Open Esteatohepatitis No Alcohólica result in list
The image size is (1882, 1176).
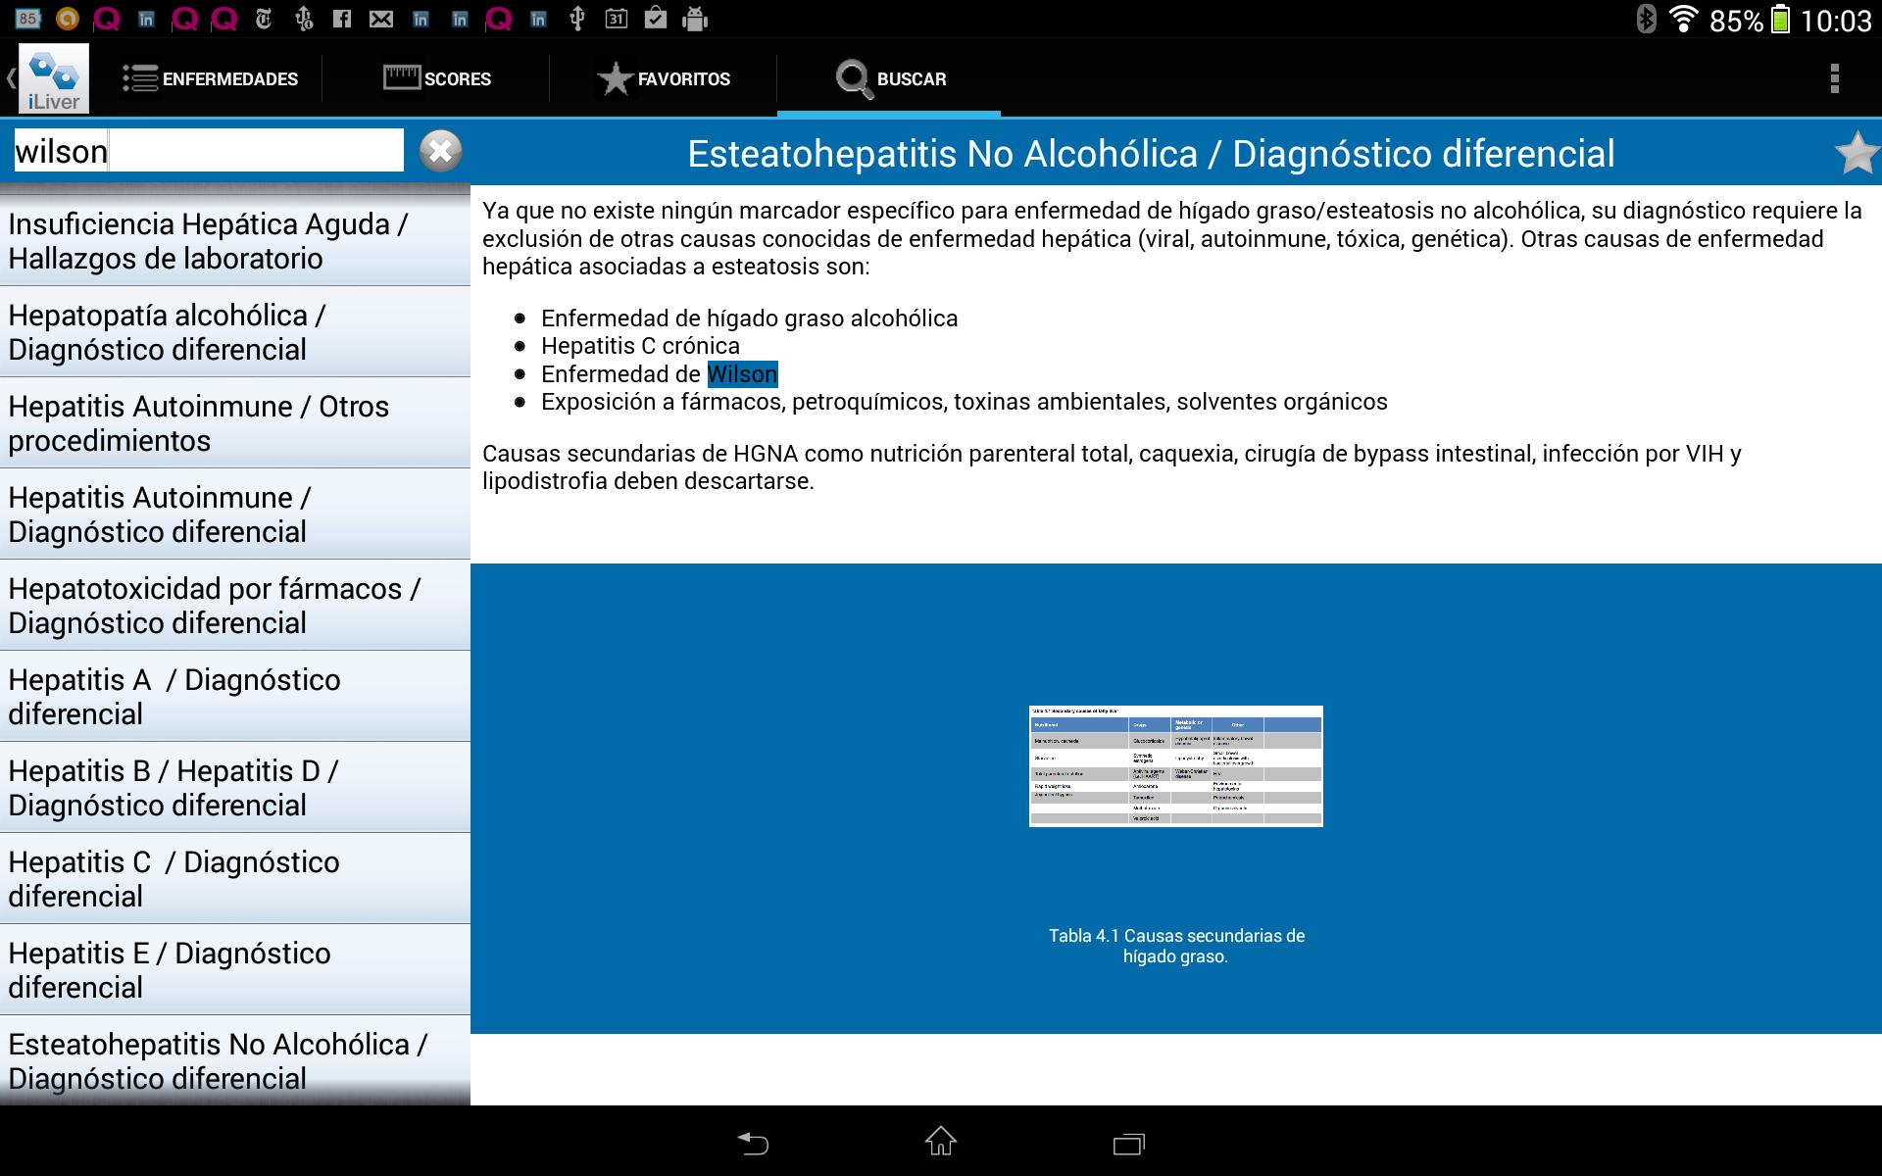point(235,1060)
